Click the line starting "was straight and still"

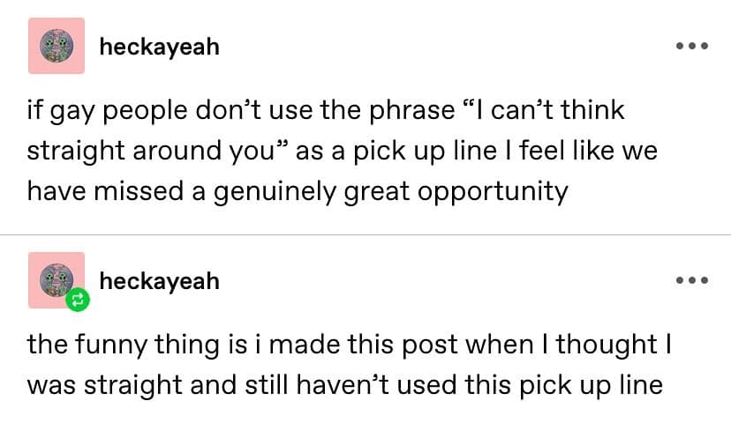point(344,385)
